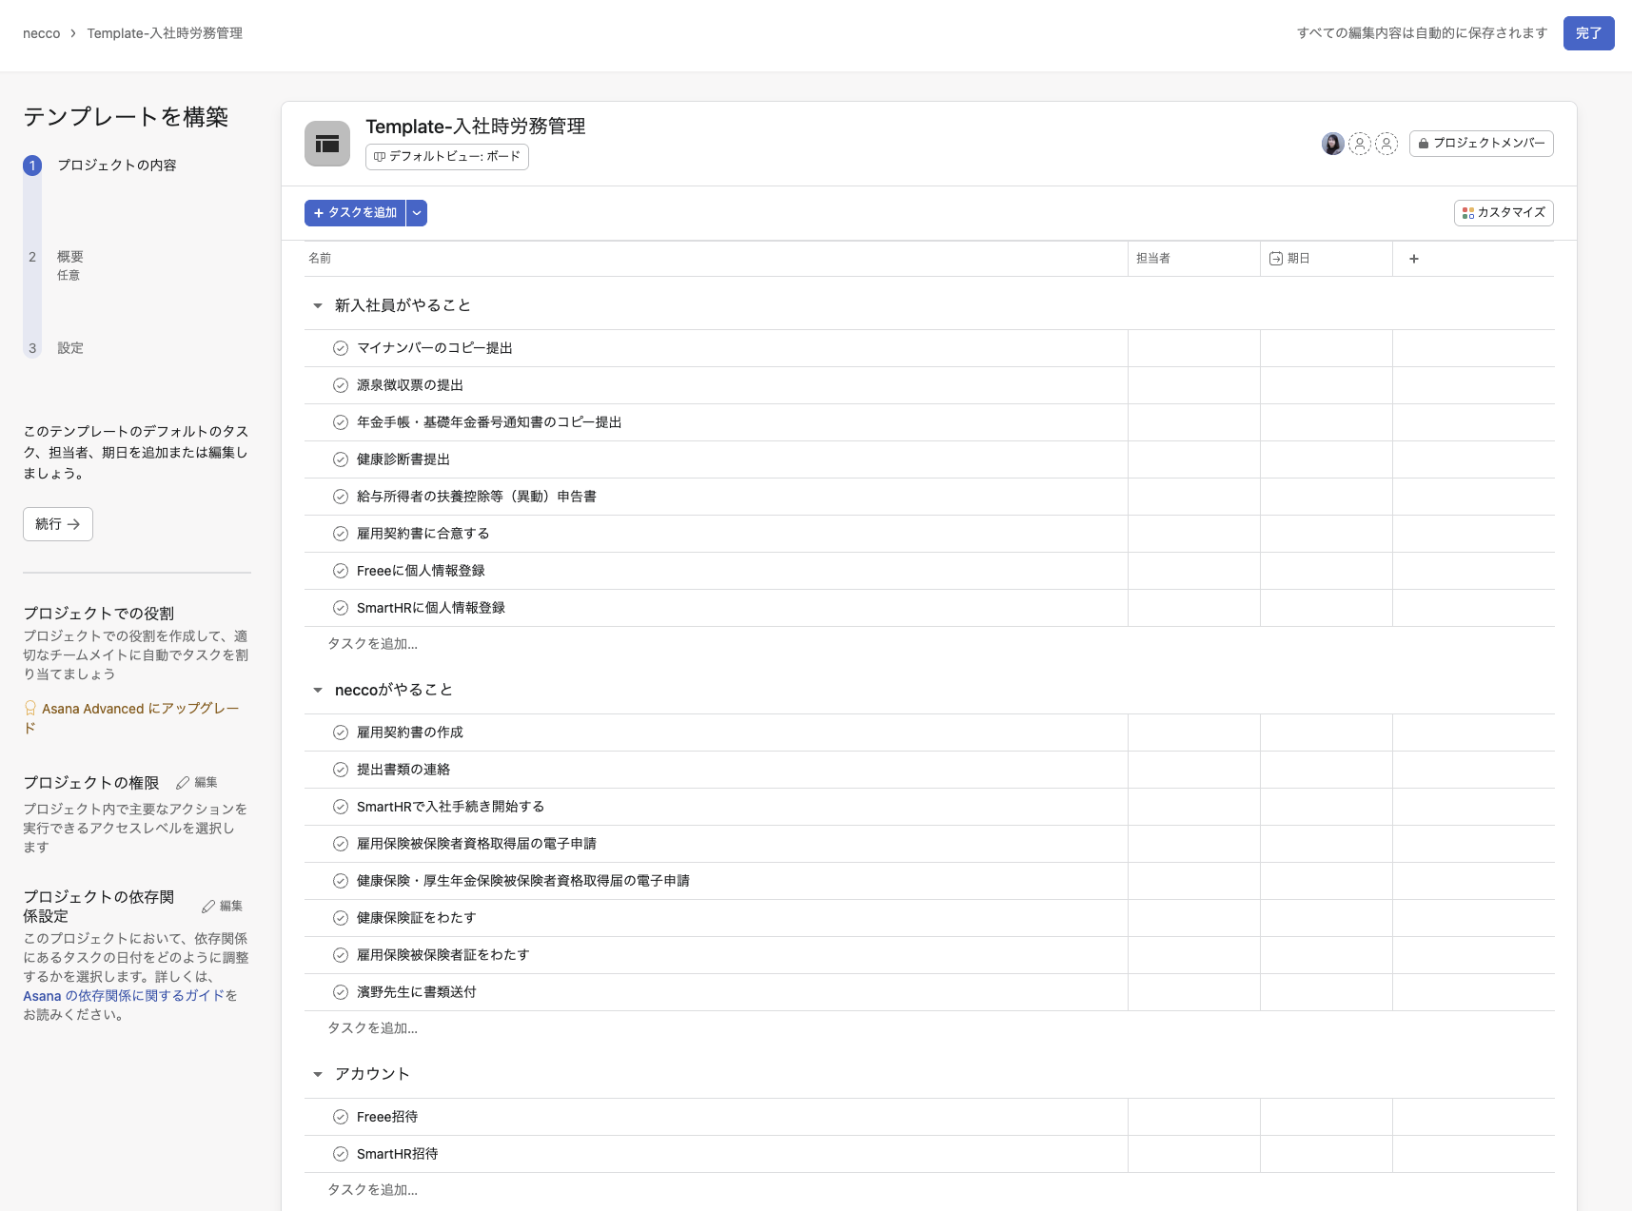Click the 新入社員がやること section title
This screenshot has height=1211, width=1632.
[x=403, y=305]
